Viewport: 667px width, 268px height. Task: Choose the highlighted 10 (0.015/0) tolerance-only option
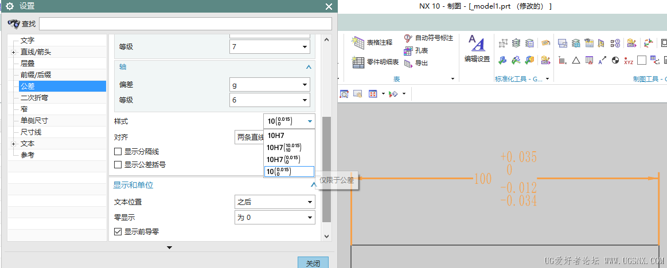click(289, 172)
